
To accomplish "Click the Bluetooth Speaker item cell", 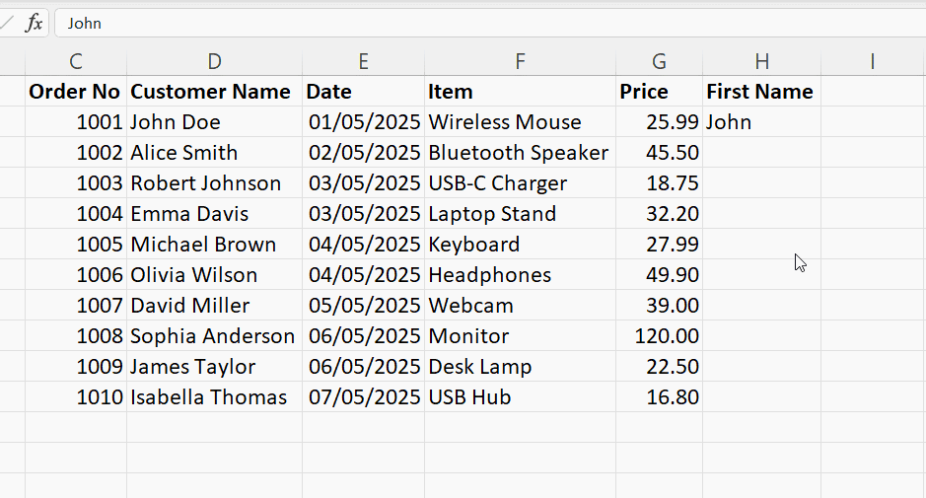I will 520,153.
